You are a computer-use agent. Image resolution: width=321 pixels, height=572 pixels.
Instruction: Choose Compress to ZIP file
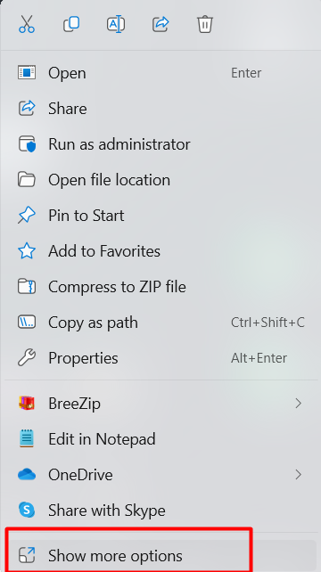click(160, 287)
